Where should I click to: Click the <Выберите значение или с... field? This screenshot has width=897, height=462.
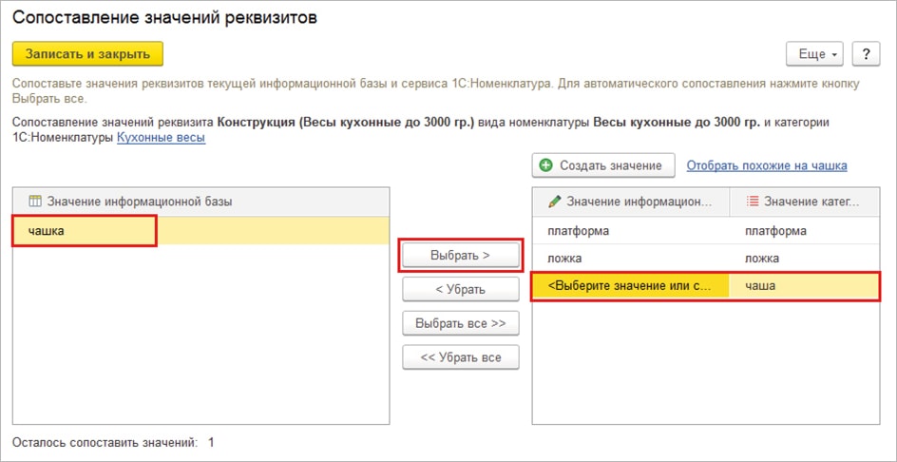pos(629,286)
